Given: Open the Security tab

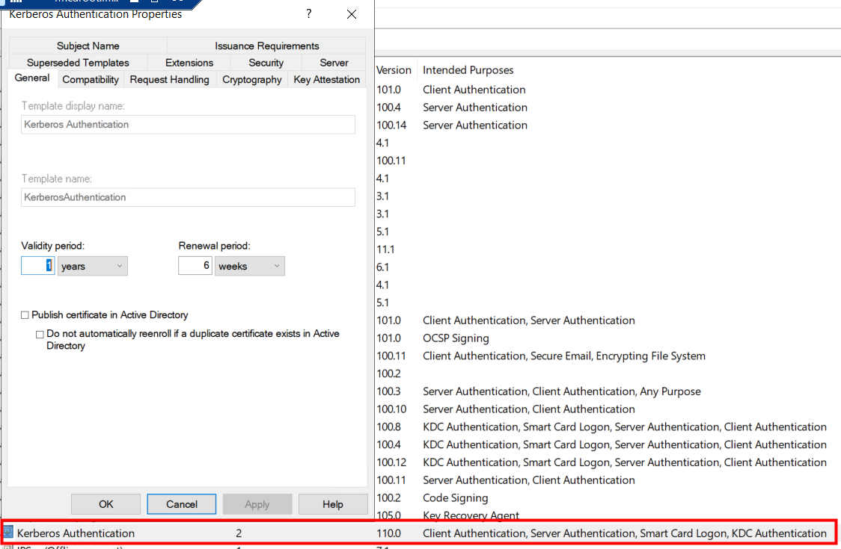Looking at the screenshot, I should [266, 63].
